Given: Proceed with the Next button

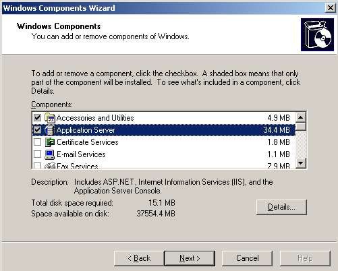Looking at the screenshot, I should 190,258.
